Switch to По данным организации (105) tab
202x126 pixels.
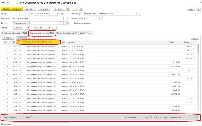tap(14, 33)
